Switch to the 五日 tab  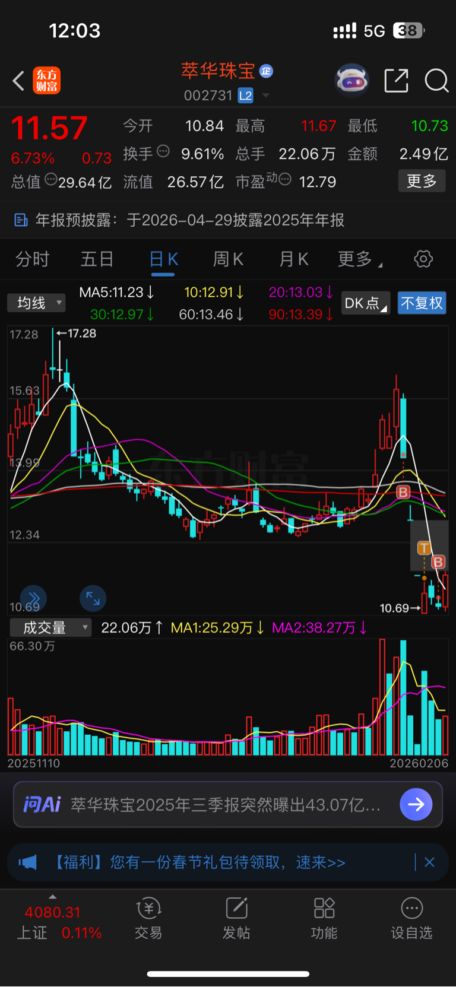[x=97, y=259]
